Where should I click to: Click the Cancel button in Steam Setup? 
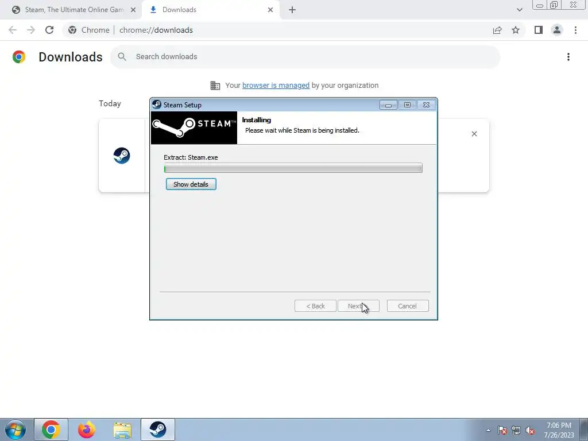[x=407, y=306]
